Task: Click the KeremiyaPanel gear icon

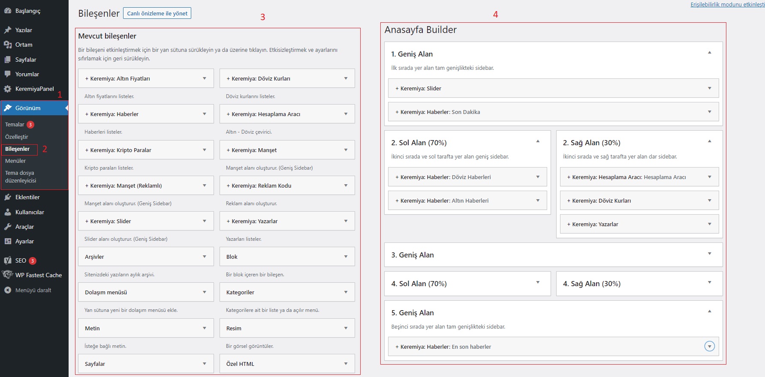Action: click(x=8, y=89)
